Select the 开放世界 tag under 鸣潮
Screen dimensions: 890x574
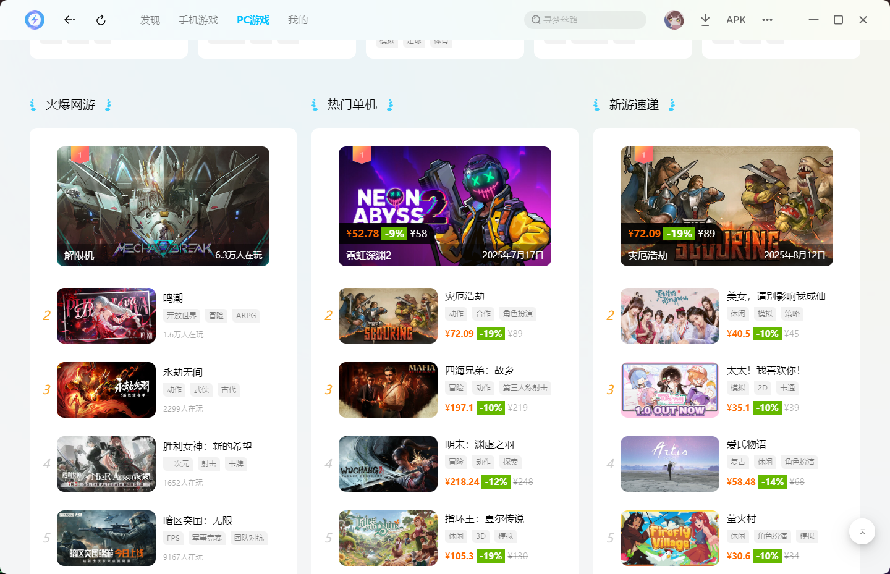coord(182,316)
